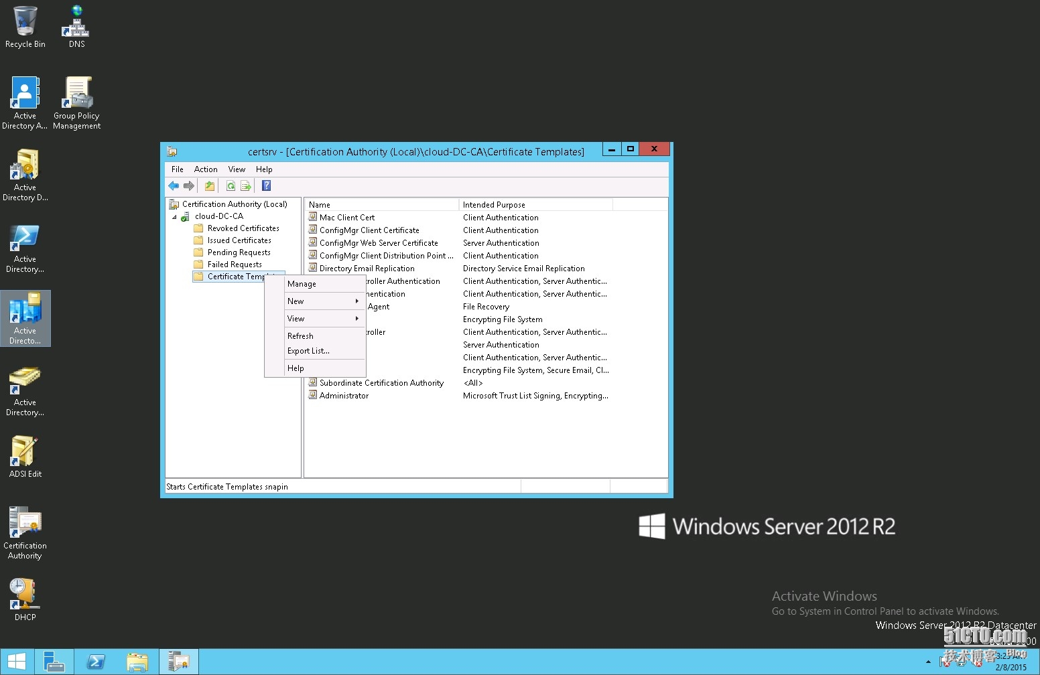The image size is (1040, 675).
Task: Select Directory Email Replication template icon
Action: pos(312,268)
